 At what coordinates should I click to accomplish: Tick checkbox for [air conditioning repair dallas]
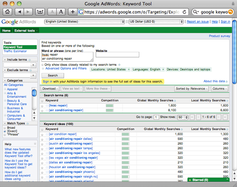(x=42, y=139)
